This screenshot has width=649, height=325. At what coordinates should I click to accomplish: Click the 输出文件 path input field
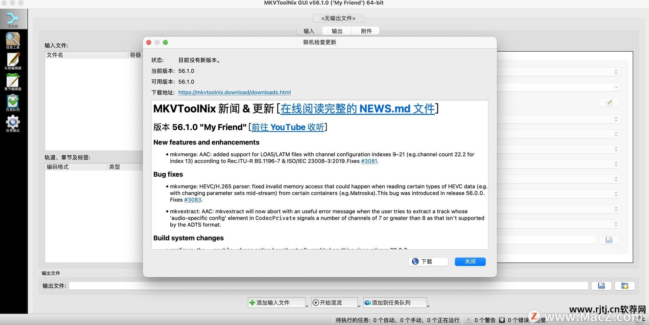point(329,286)
